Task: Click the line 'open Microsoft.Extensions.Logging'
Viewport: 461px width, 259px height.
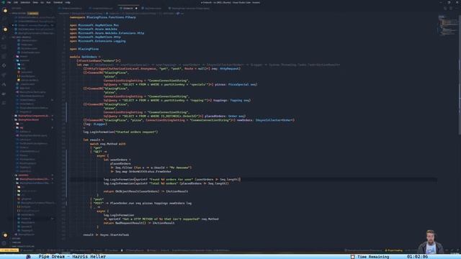Action: (98, 41)
